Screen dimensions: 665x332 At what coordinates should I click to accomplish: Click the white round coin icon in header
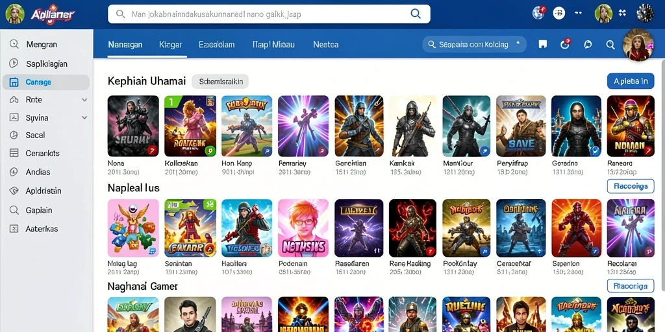coord(559,14)
